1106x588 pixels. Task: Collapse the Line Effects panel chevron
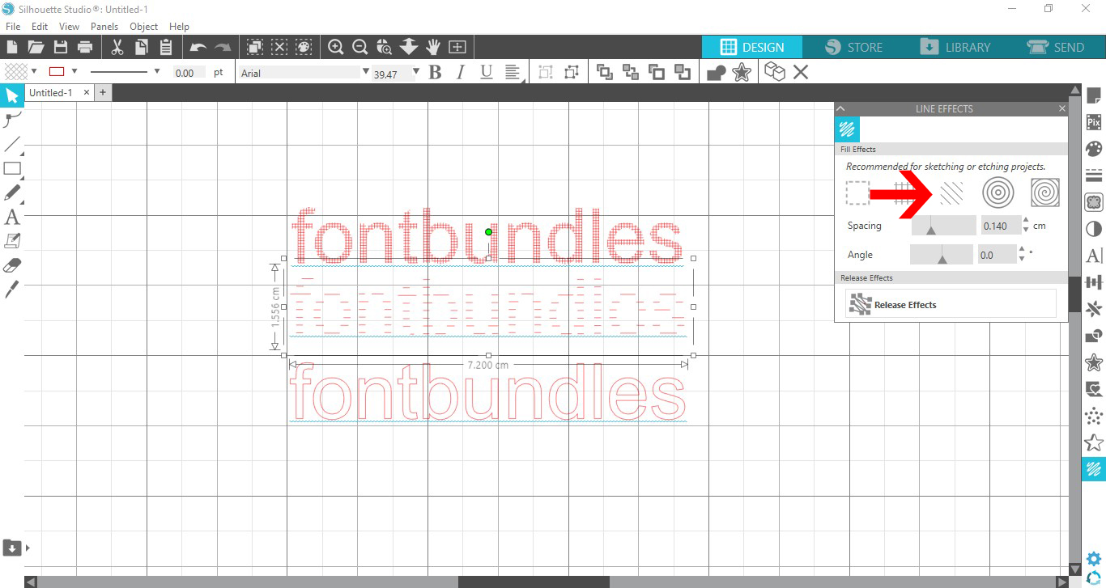(840, 108)
